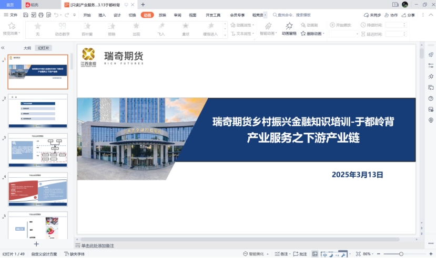Switch to the 插入 ribbon tab
The image size is (436, 258).
pyautogui.click(x=102, y=15)
